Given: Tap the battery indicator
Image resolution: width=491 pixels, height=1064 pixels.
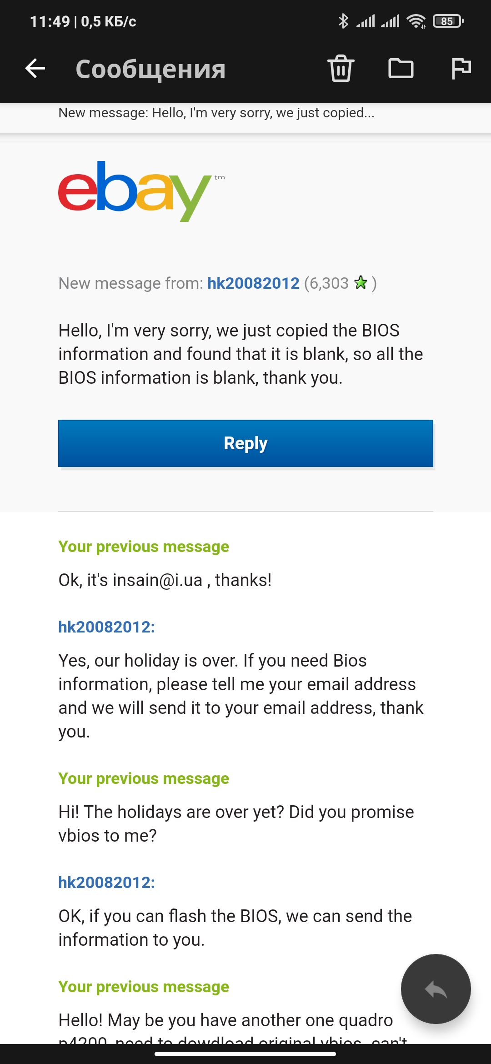Looking at the screenshot, I should click(x=448, y=21).
